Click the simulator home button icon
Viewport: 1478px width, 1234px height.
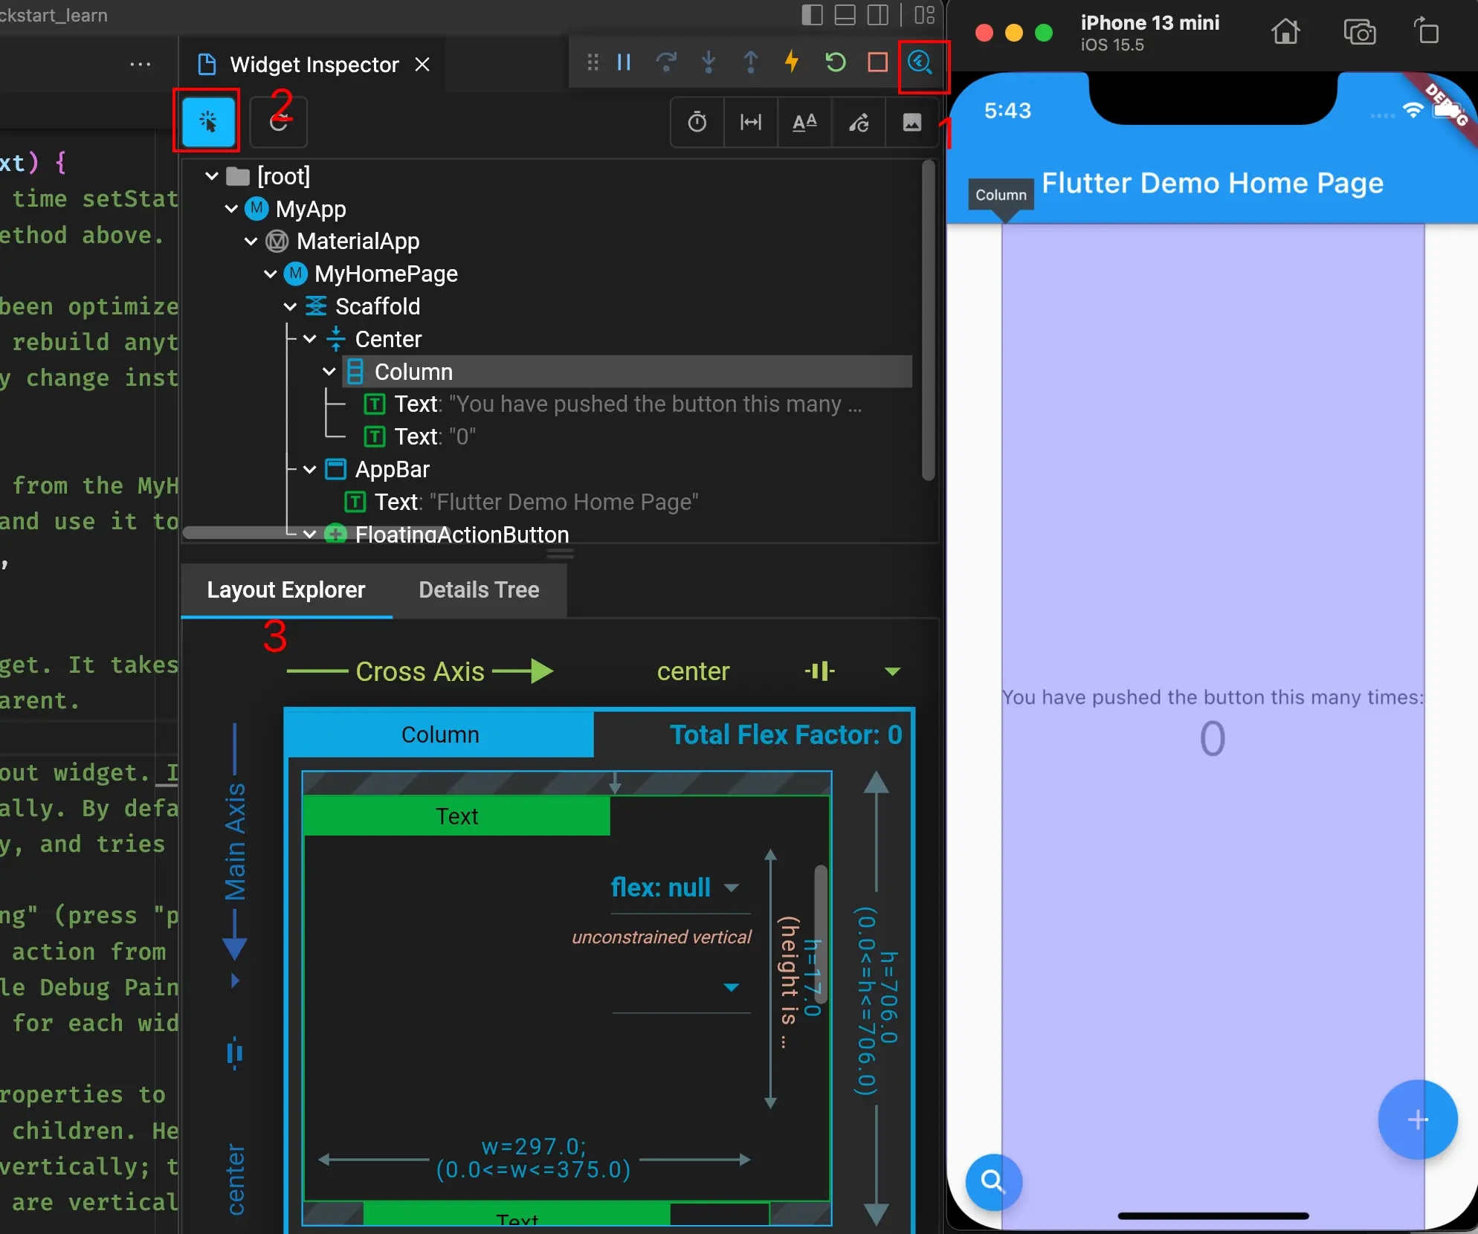[x=1285, y=33]
